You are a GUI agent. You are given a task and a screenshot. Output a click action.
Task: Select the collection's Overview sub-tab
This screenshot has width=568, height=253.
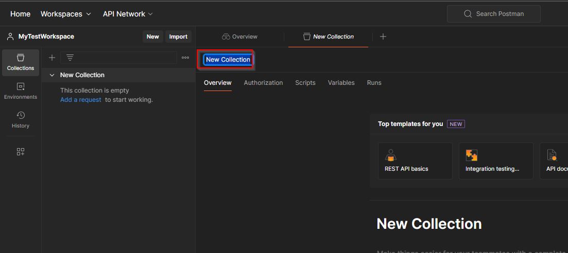[x=218, y=83]
